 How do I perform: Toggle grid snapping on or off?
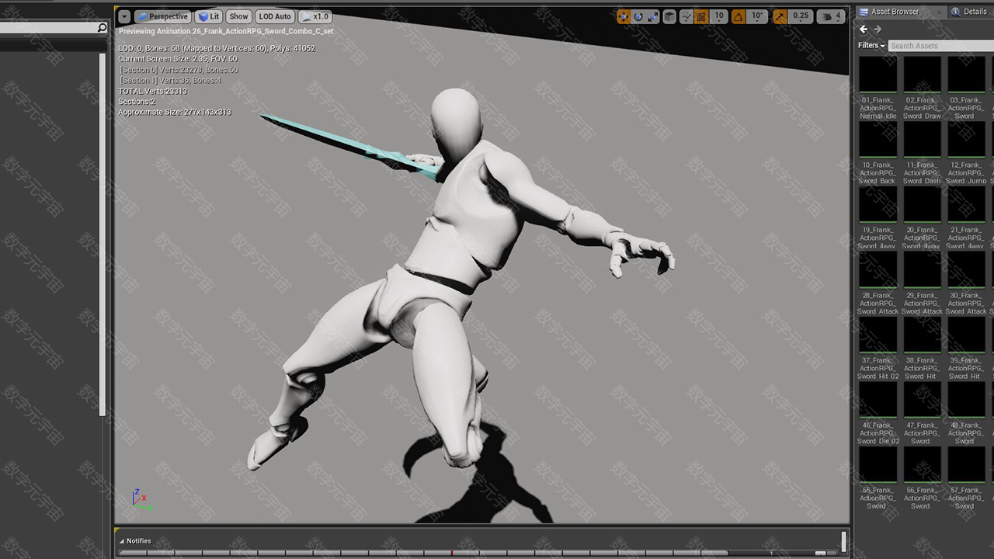[701, 16]
